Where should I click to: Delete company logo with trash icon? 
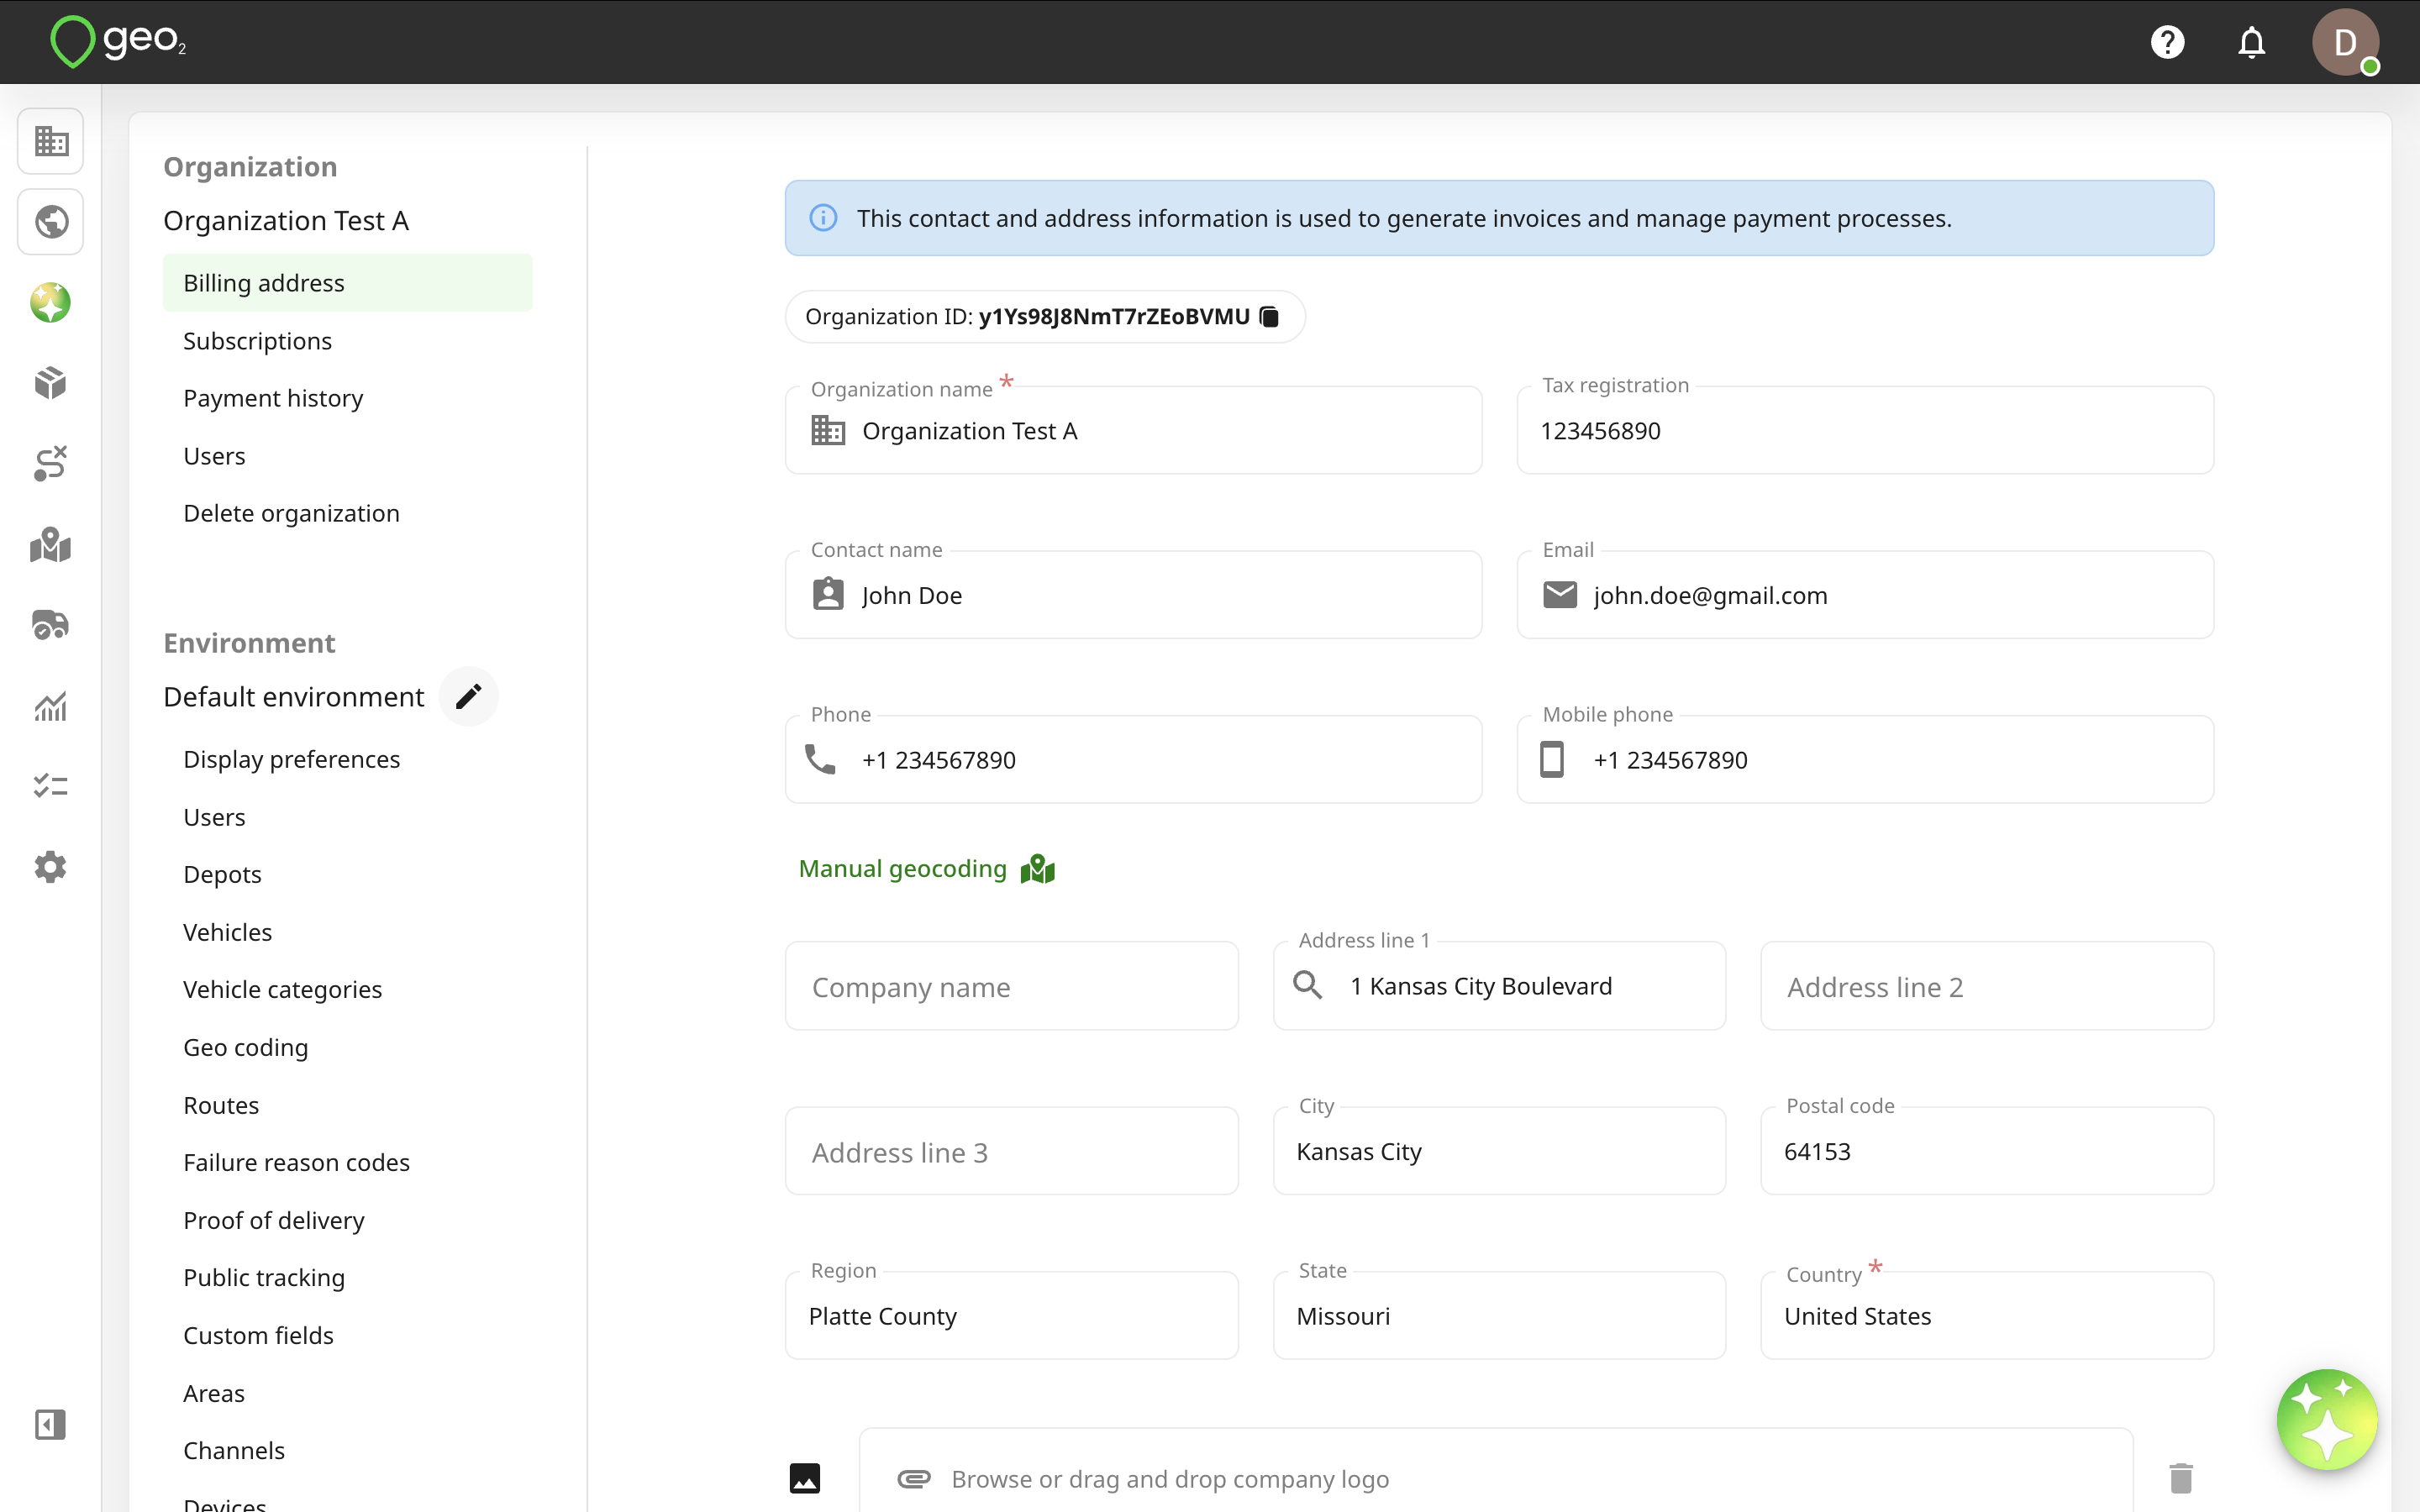point(2181,1477)
